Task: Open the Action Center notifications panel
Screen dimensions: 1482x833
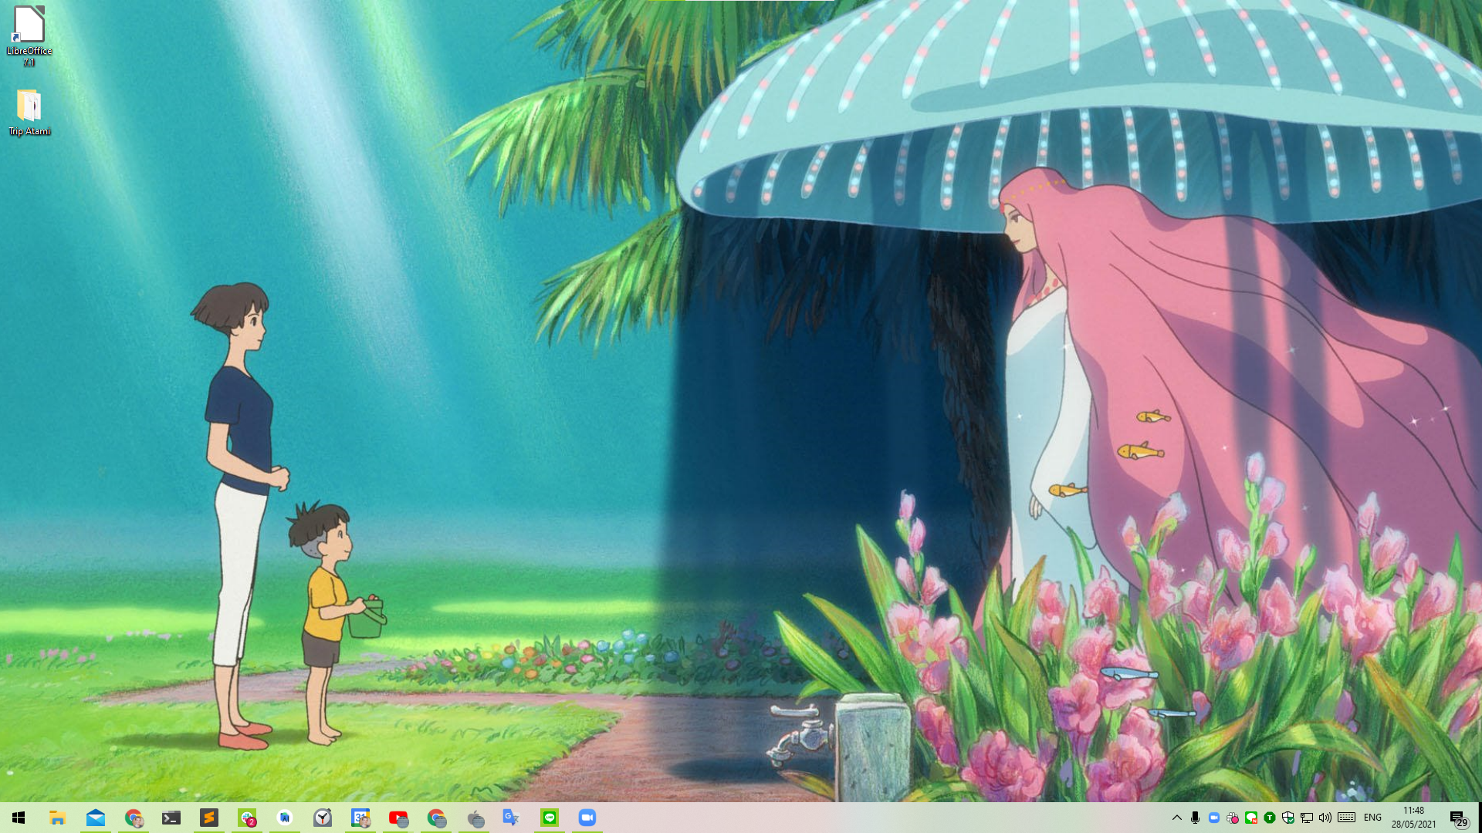Action: [1457, 818]
